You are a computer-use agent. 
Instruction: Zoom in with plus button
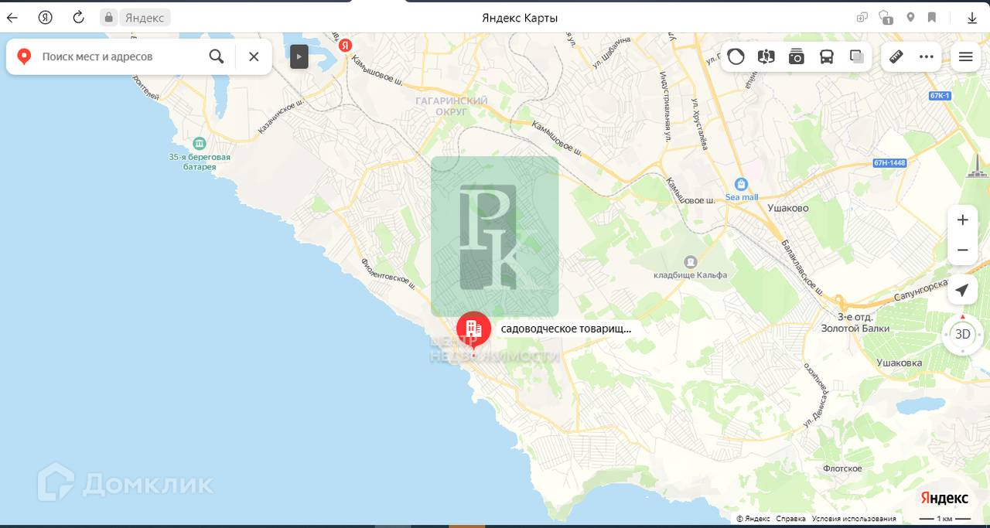[x=963, y=220]
